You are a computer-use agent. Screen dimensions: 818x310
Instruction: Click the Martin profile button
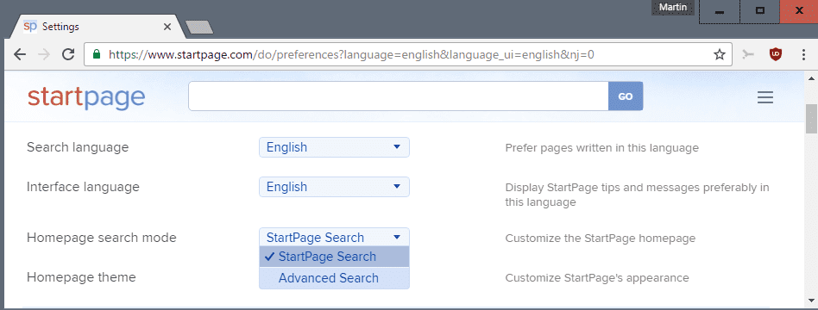(673, 7)
